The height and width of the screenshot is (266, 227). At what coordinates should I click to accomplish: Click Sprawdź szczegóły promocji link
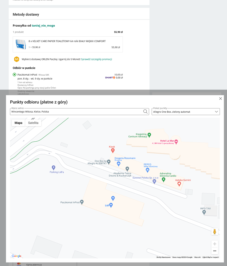click(96, 59)
